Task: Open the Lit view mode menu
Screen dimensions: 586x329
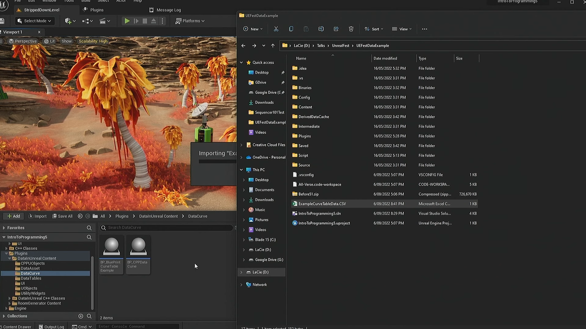Action: click(49, 41)
